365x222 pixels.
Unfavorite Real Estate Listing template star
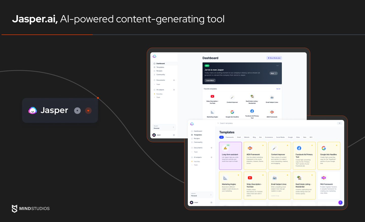312,175
